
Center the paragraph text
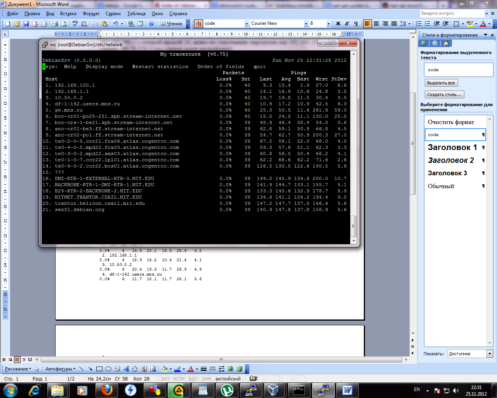(376, 24)
